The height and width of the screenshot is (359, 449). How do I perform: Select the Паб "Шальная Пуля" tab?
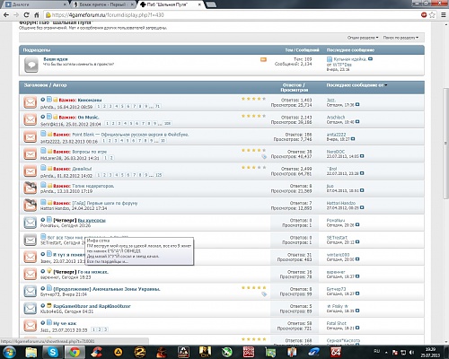pos(171,4)
